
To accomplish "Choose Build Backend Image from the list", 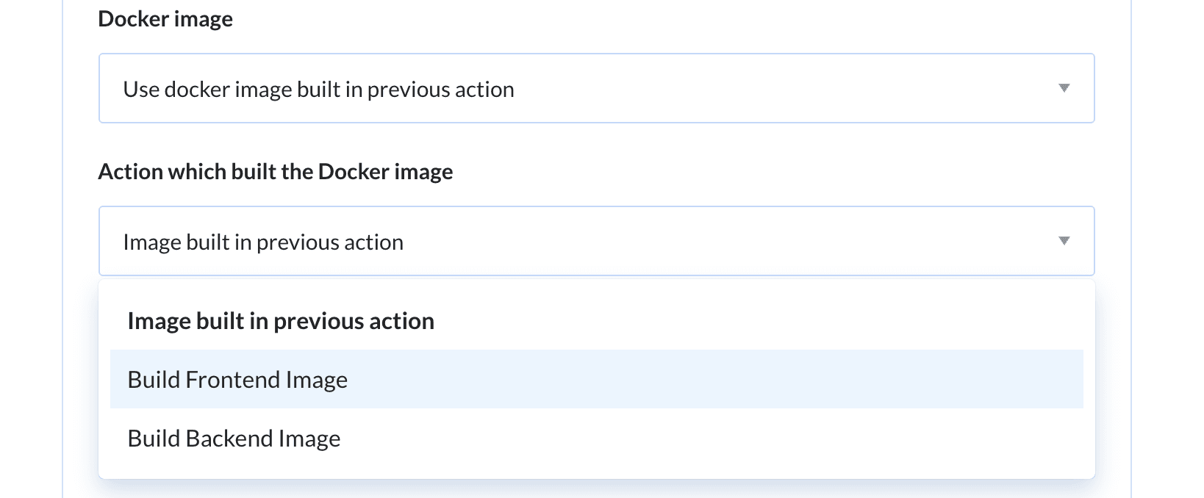I will [234, 439].
